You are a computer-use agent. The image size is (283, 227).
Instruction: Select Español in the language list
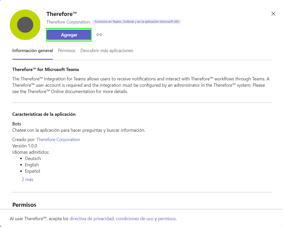32,171
